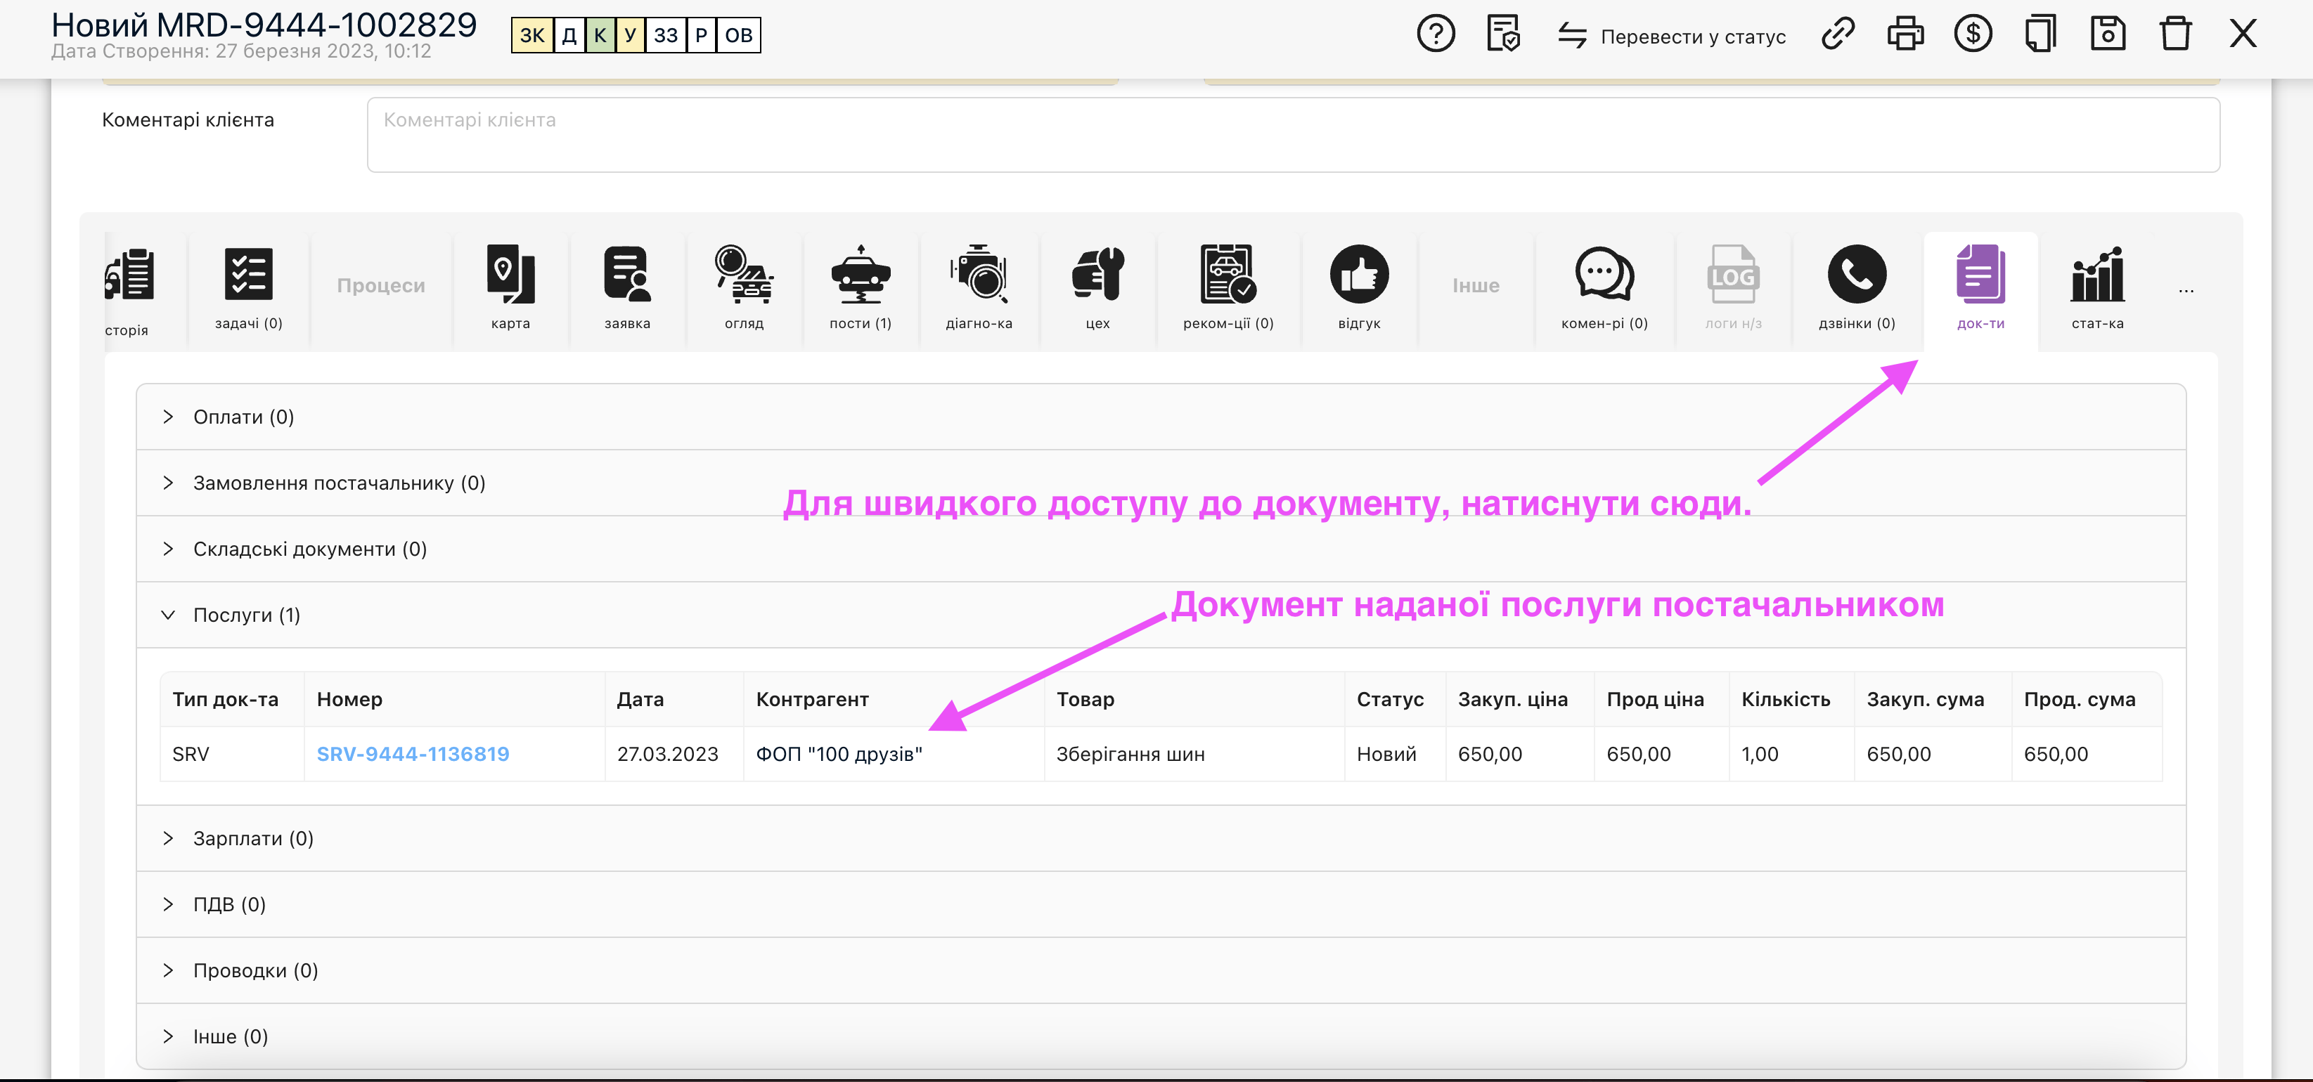Click the trash delete icon

tap(2175, 34)
